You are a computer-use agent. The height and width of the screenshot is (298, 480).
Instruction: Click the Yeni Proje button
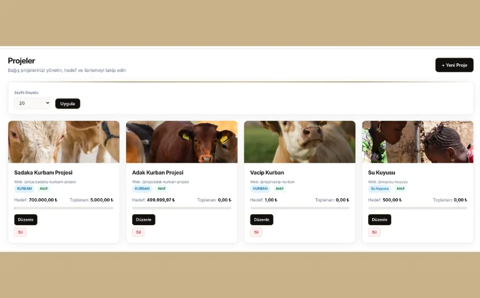pos(454,65)
